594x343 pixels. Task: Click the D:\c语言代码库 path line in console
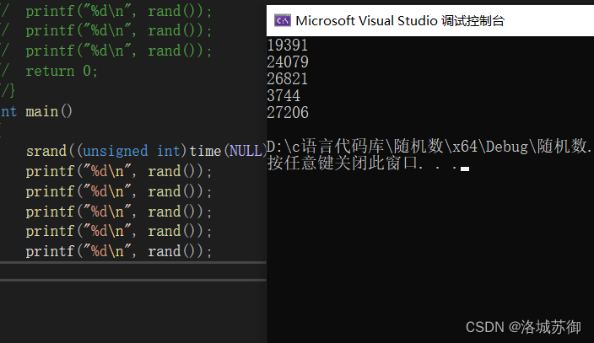[x=430, y=146]
